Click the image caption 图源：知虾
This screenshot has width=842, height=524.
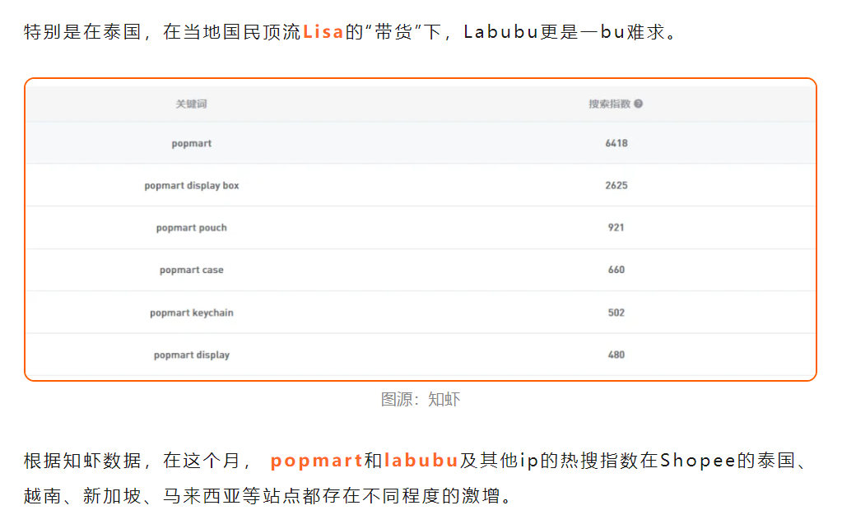(421, 400)
